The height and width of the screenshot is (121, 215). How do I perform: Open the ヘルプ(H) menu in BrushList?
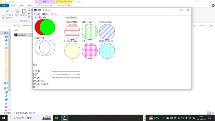tap(53, 14)
